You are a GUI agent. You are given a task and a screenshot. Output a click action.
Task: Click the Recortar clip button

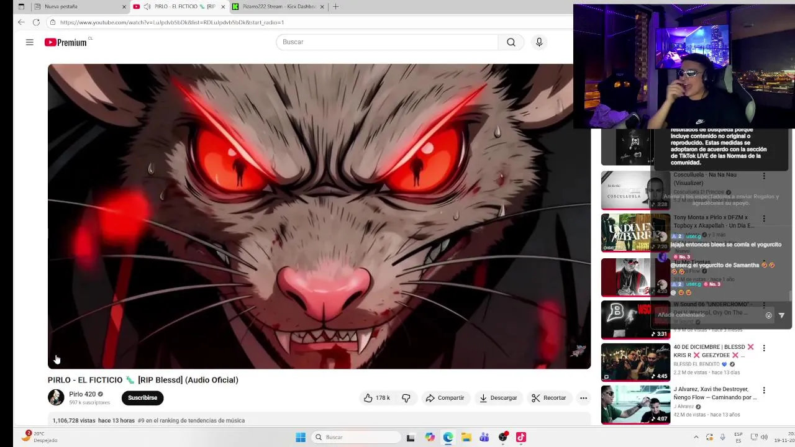coord(549,398)
